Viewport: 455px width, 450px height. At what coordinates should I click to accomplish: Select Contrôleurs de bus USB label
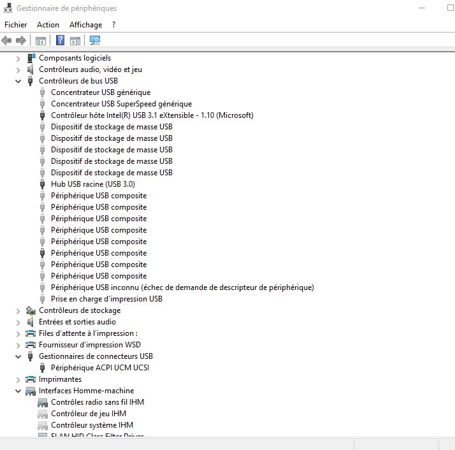click(78, 81)
